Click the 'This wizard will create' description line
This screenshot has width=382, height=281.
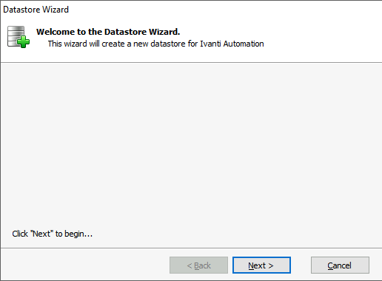[155, 44]
